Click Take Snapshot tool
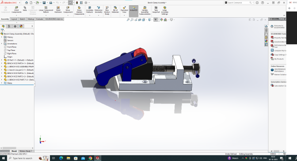Viewport: 297px width, 161px height. [156, 10]
